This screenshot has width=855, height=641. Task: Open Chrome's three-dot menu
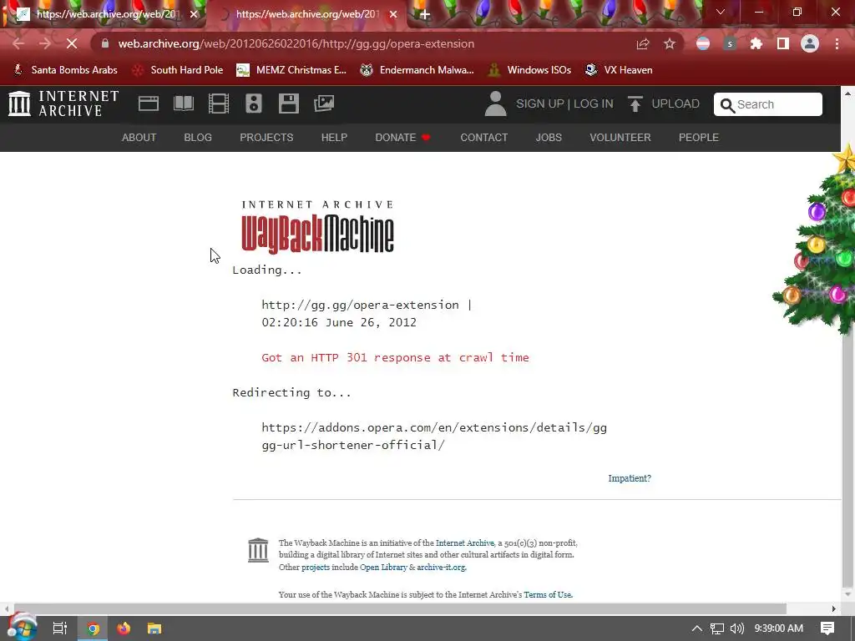coord(837,43)
